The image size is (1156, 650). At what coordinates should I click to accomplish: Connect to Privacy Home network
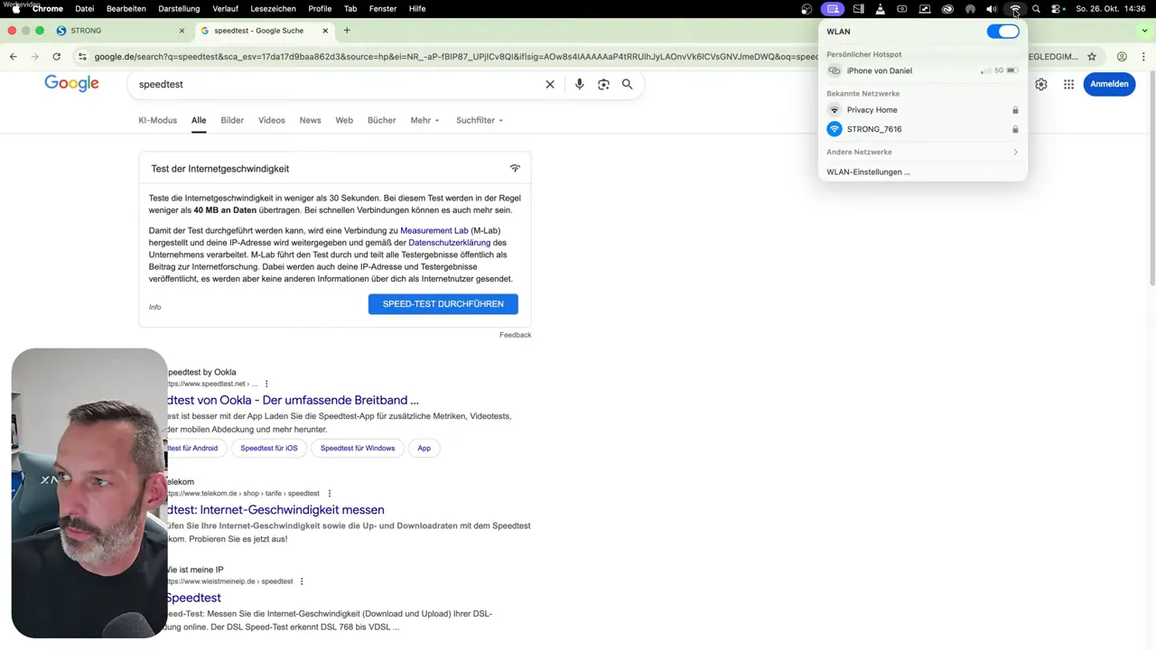coord(872,110)
